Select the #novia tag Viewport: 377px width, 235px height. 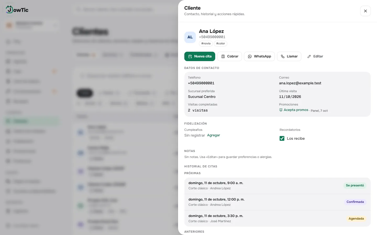[206, 44]
